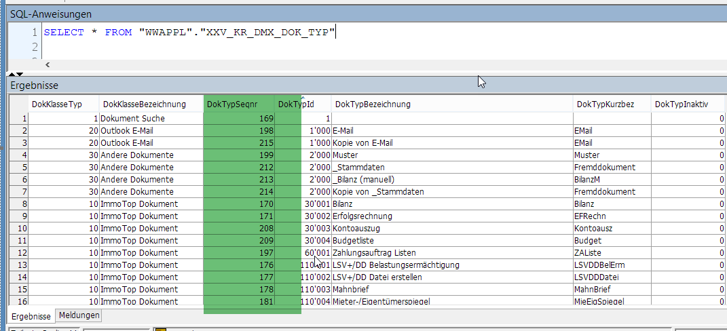Viewport: 727px width, 331px height.
Task: Click the DokTypId value 60'001
Action: (303, 253)
